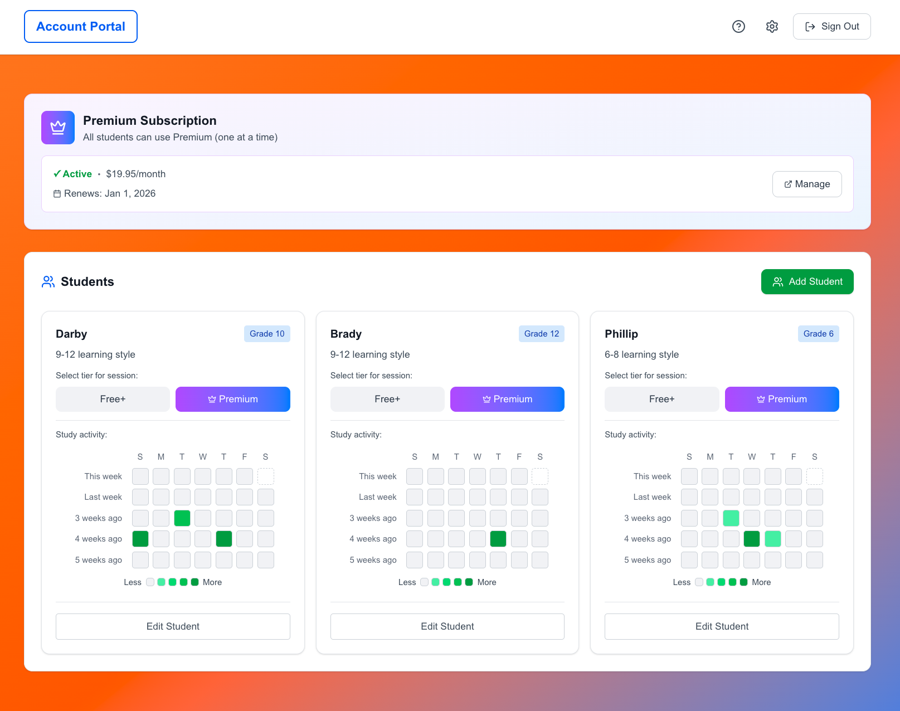
Task: Click the add-person icon on Add Student button
Action: [778, 282]
